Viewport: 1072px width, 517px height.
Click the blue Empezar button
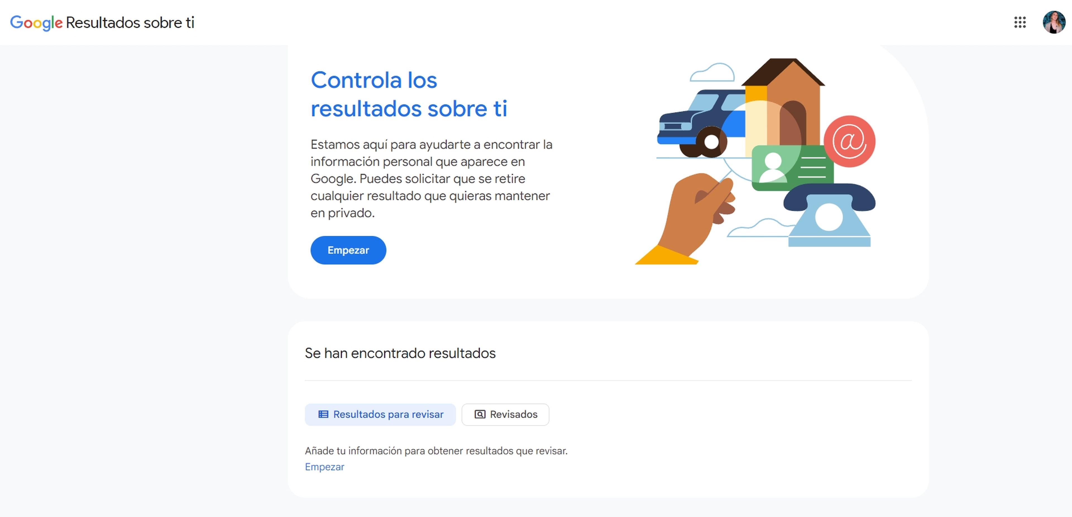coord(348,250)
